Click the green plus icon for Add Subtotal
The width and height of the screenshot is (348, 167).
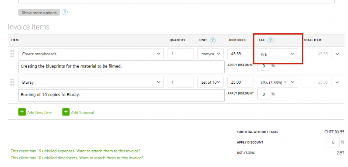66,112
